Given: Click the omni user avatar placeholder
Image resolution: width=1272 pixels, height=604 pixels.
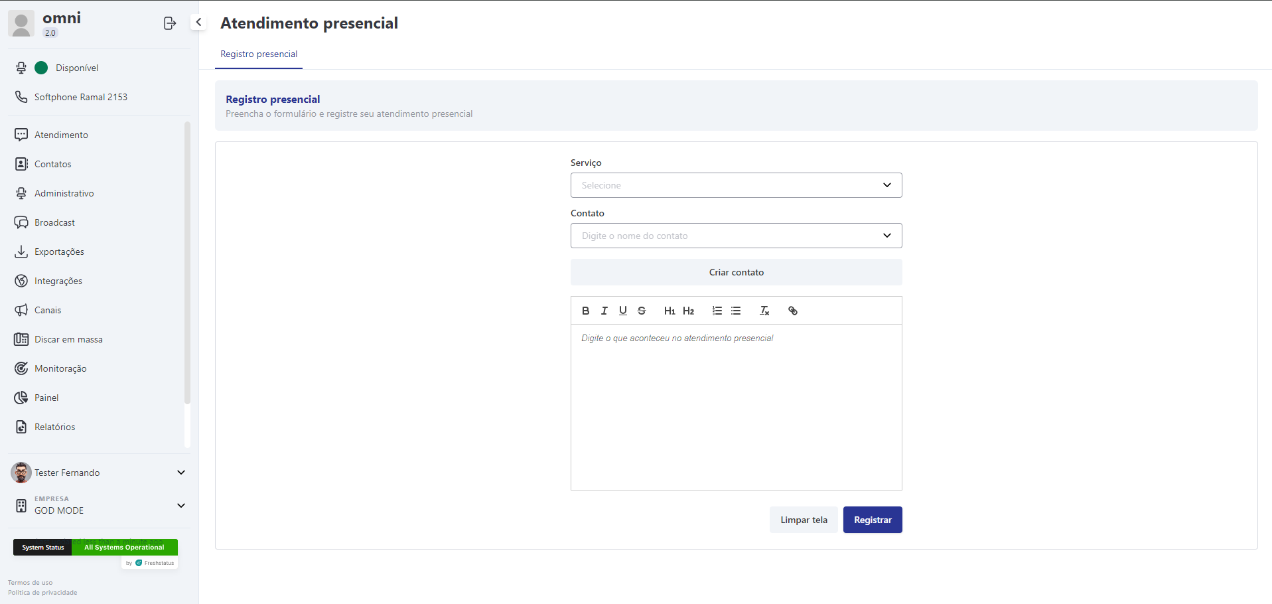Looking at the screenshot, I should [x=21, y=23].
